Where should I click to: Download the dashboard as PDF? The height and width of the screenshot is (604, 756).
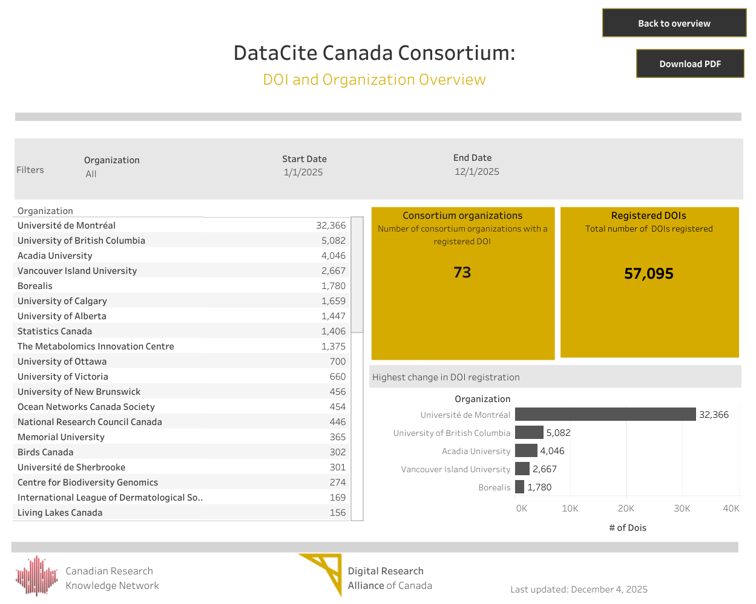tap(689, 63)
